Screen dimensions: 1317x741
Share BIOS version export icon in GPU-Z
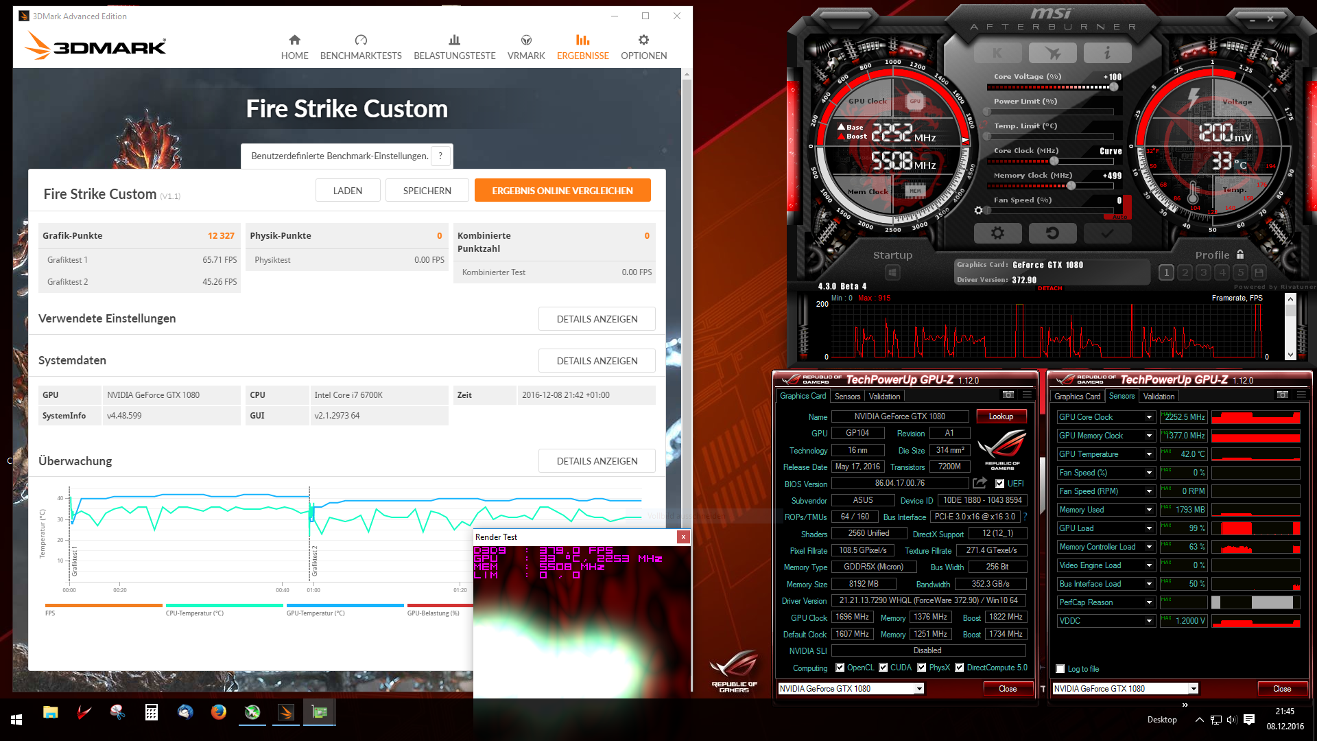click(x=980, y=483)
